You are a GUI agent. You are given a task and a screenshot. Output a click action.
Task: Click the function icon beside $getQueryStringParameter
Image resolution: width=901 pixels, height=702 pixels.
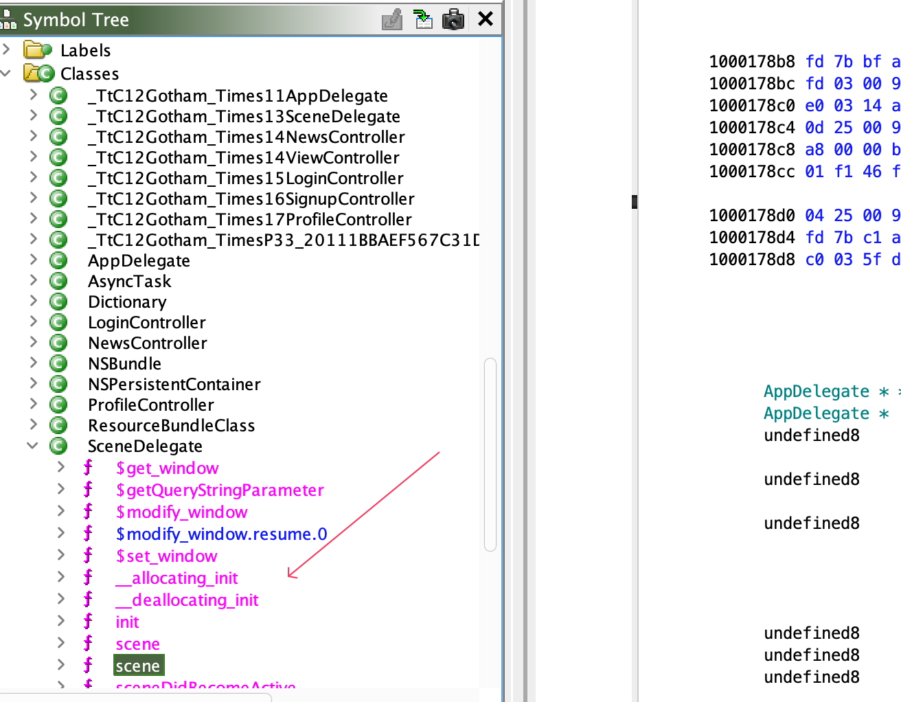(x=88, y=490)
